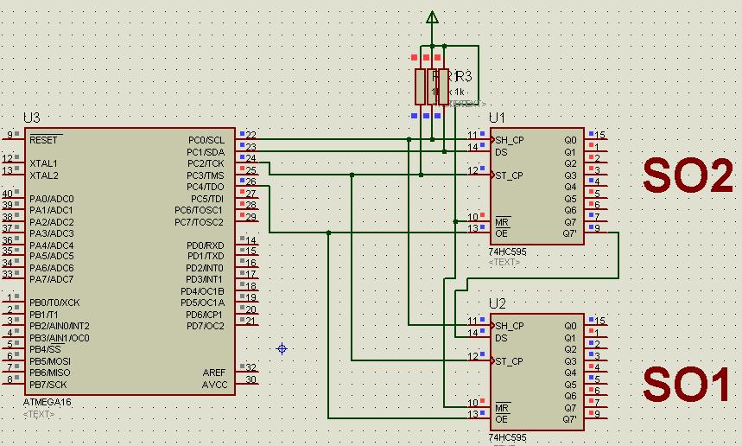This screenshot has height=446, width=742.
Task: Click the PA7/ADC7 pin label
Action: [x=52, y=279]
